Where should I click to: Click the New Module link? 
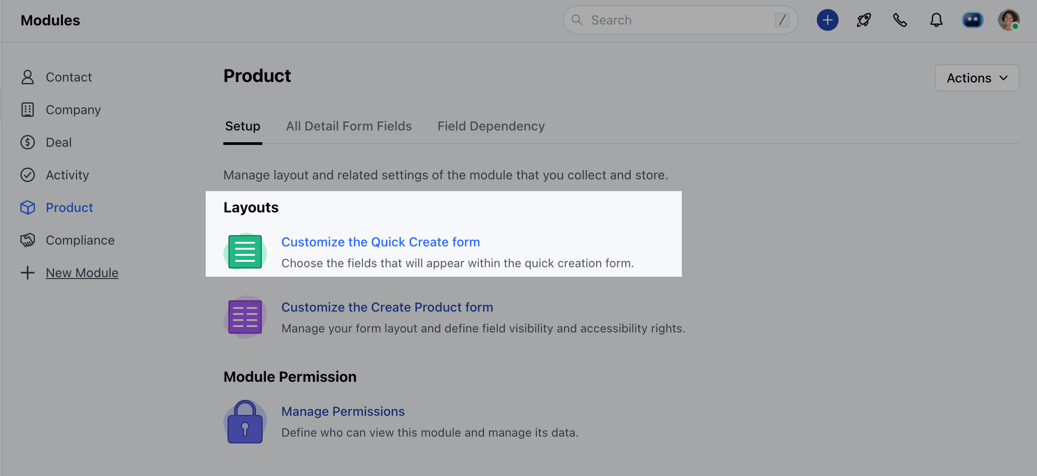(x=82, y=272)
